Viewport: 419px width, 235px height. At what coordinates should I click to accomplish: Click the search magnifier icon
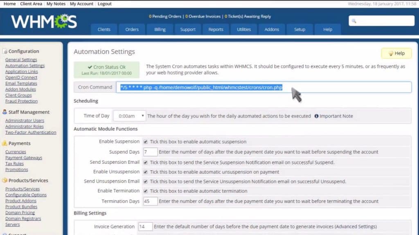tap(354, 21)
